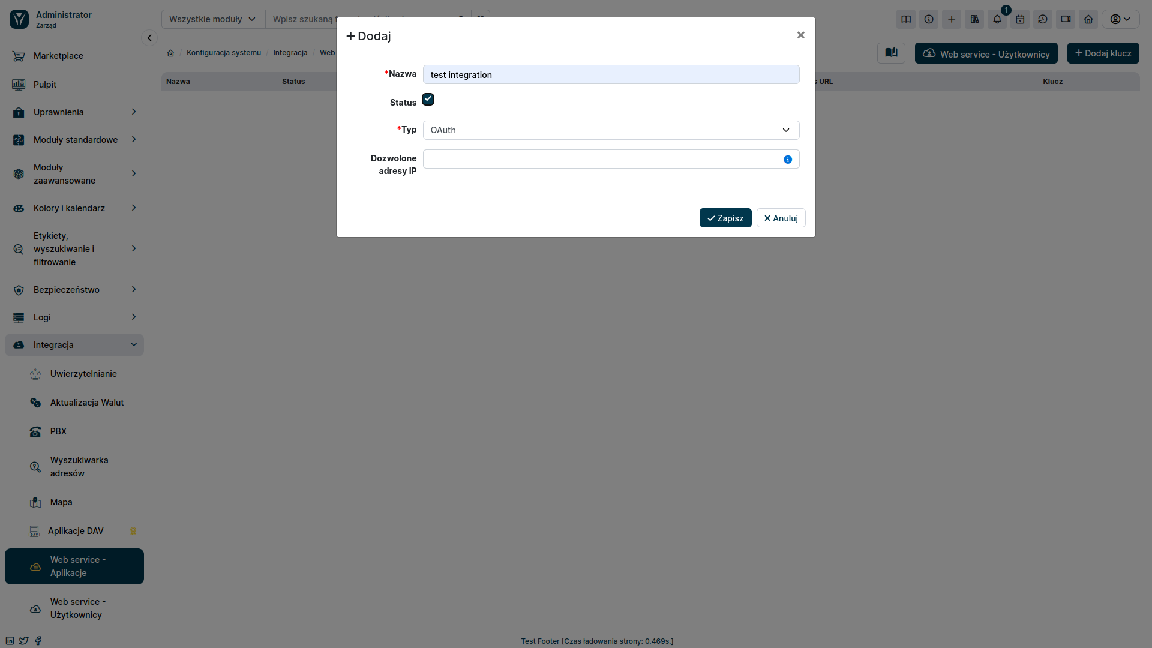Viewport: 1152px width, 648px height.
Task: Click the Anuluj button to cancel
Action: coord(781,218)
